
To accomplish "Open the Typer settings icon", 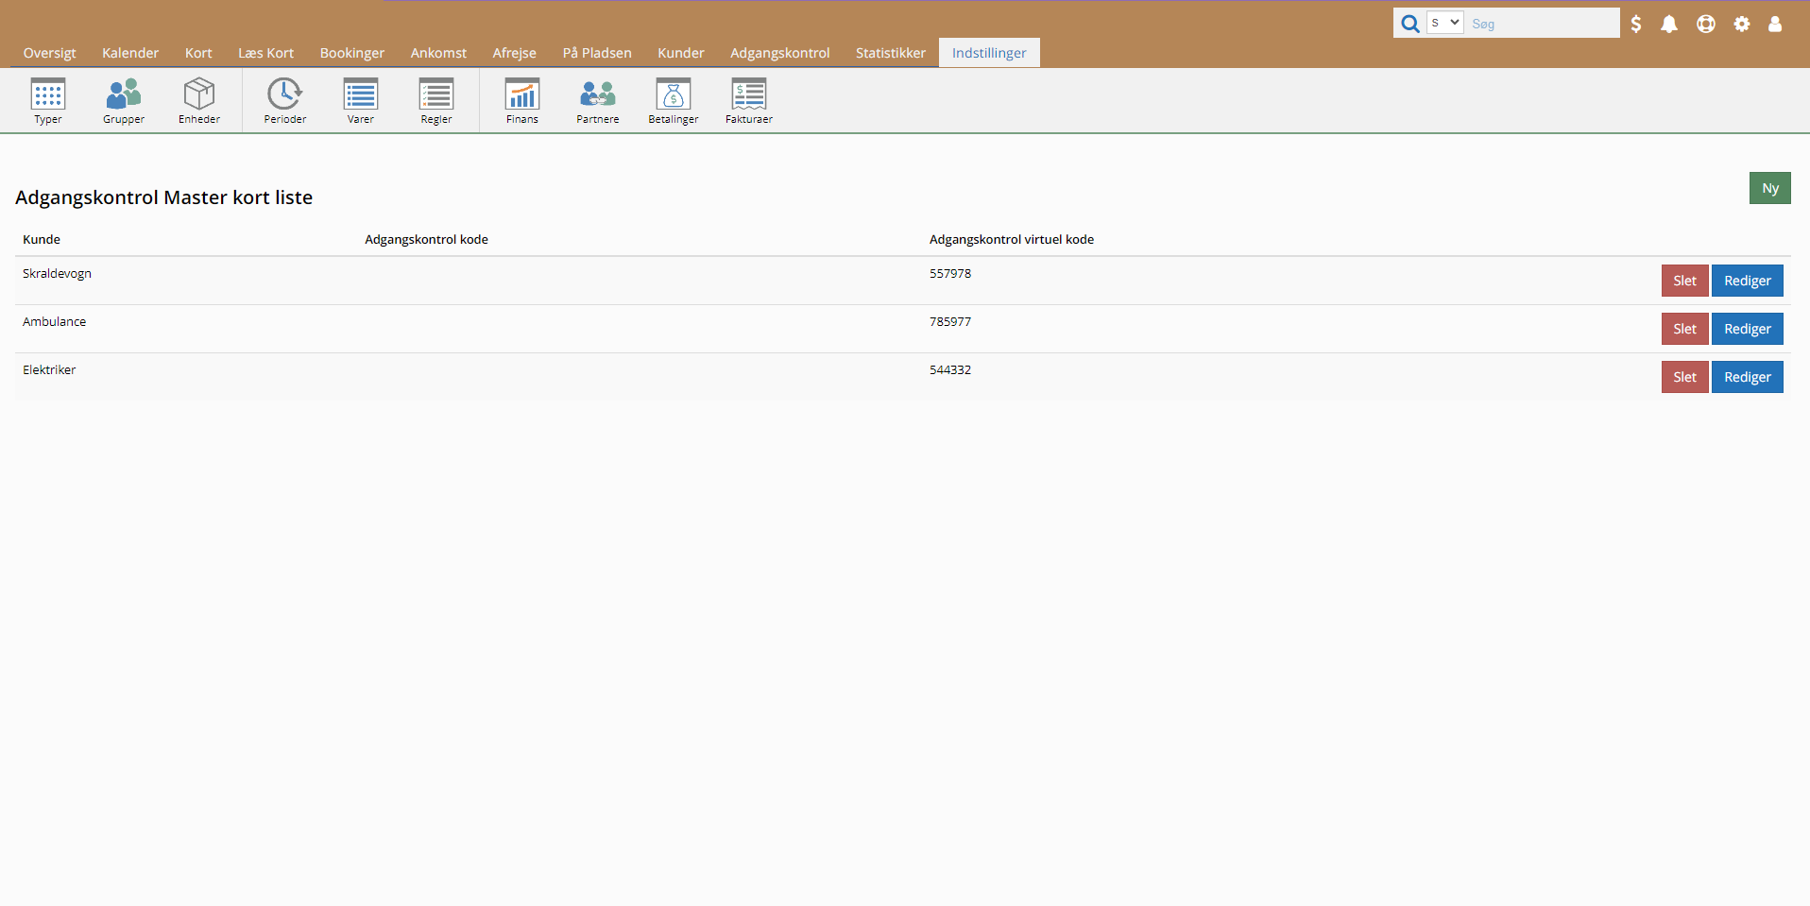I will click(x=48, y=95).
